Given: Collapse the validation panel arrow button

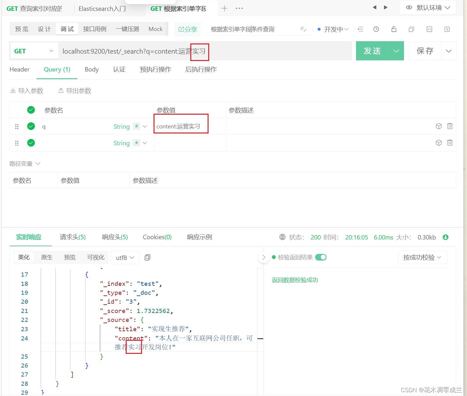Looking at the screenshot, I should 264,257.
